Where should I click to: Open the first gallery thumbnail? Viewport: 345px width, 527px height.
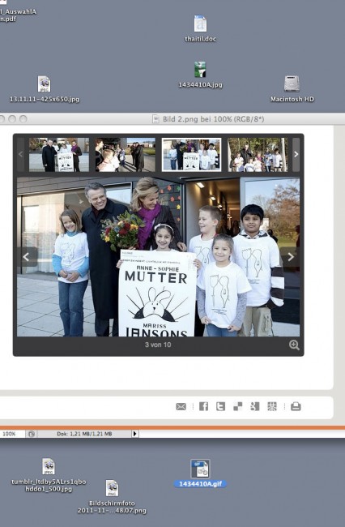tap(59, 155)
